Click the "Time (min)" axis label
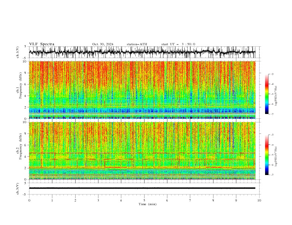The height and width of the screenshot is (225, 292). click(x=147, y=204)
